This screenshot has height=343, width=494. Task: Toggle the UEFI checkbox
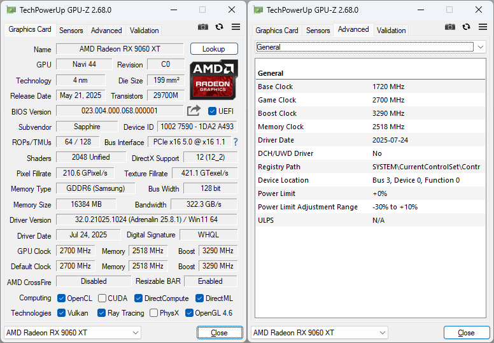point(213,111)
